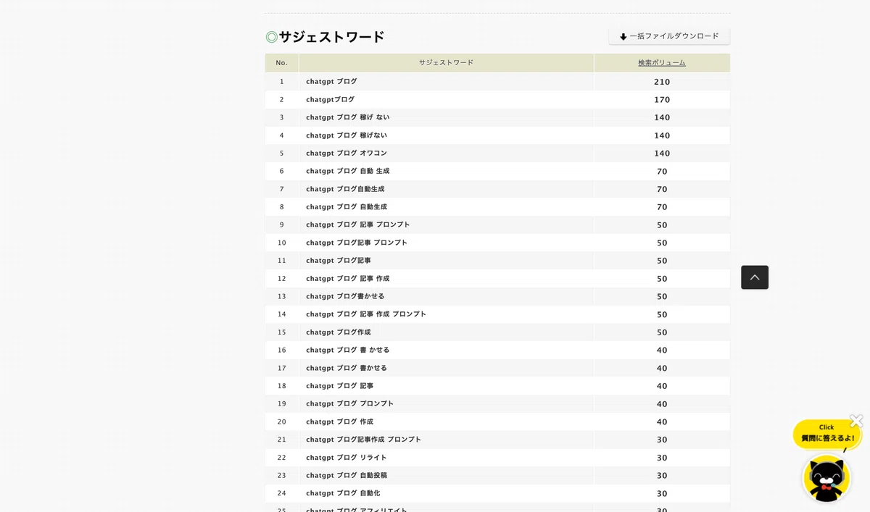Image resolution: width=870 pixels, height=512 pixels.
Task: Click row number 16 in table
Action: click(x=282, y=350)
